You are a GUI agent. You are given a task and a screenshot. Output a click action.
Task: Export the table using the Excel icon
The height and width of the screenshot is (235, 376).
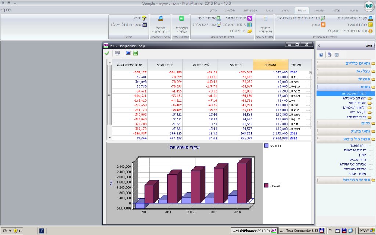tap(135, 53)
